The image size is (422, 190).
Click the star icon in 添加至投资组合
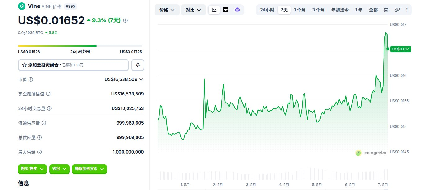tap(24, 65)
